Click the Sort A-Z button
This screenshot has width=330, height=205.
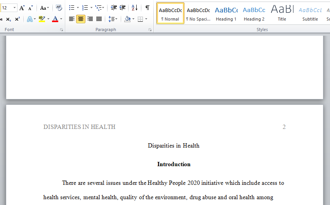click(x=134, y=8)
